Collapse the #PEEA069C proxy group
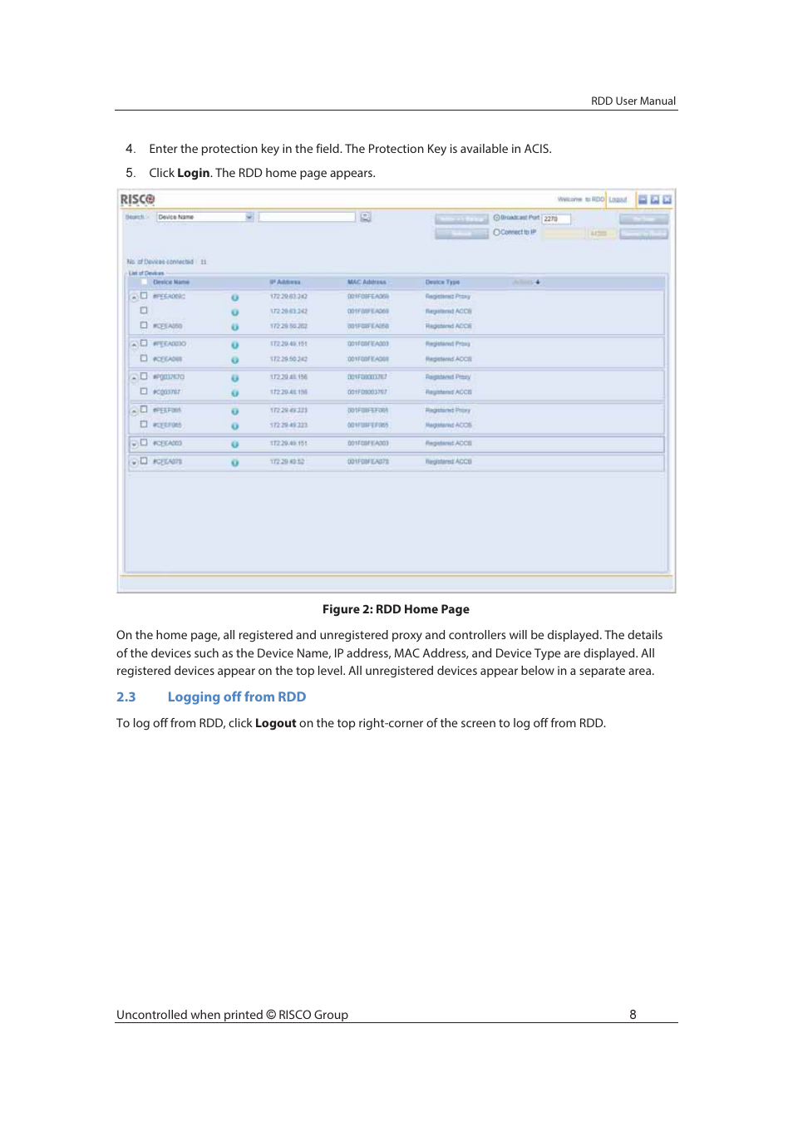793x1122 pixels. (134, 298)
